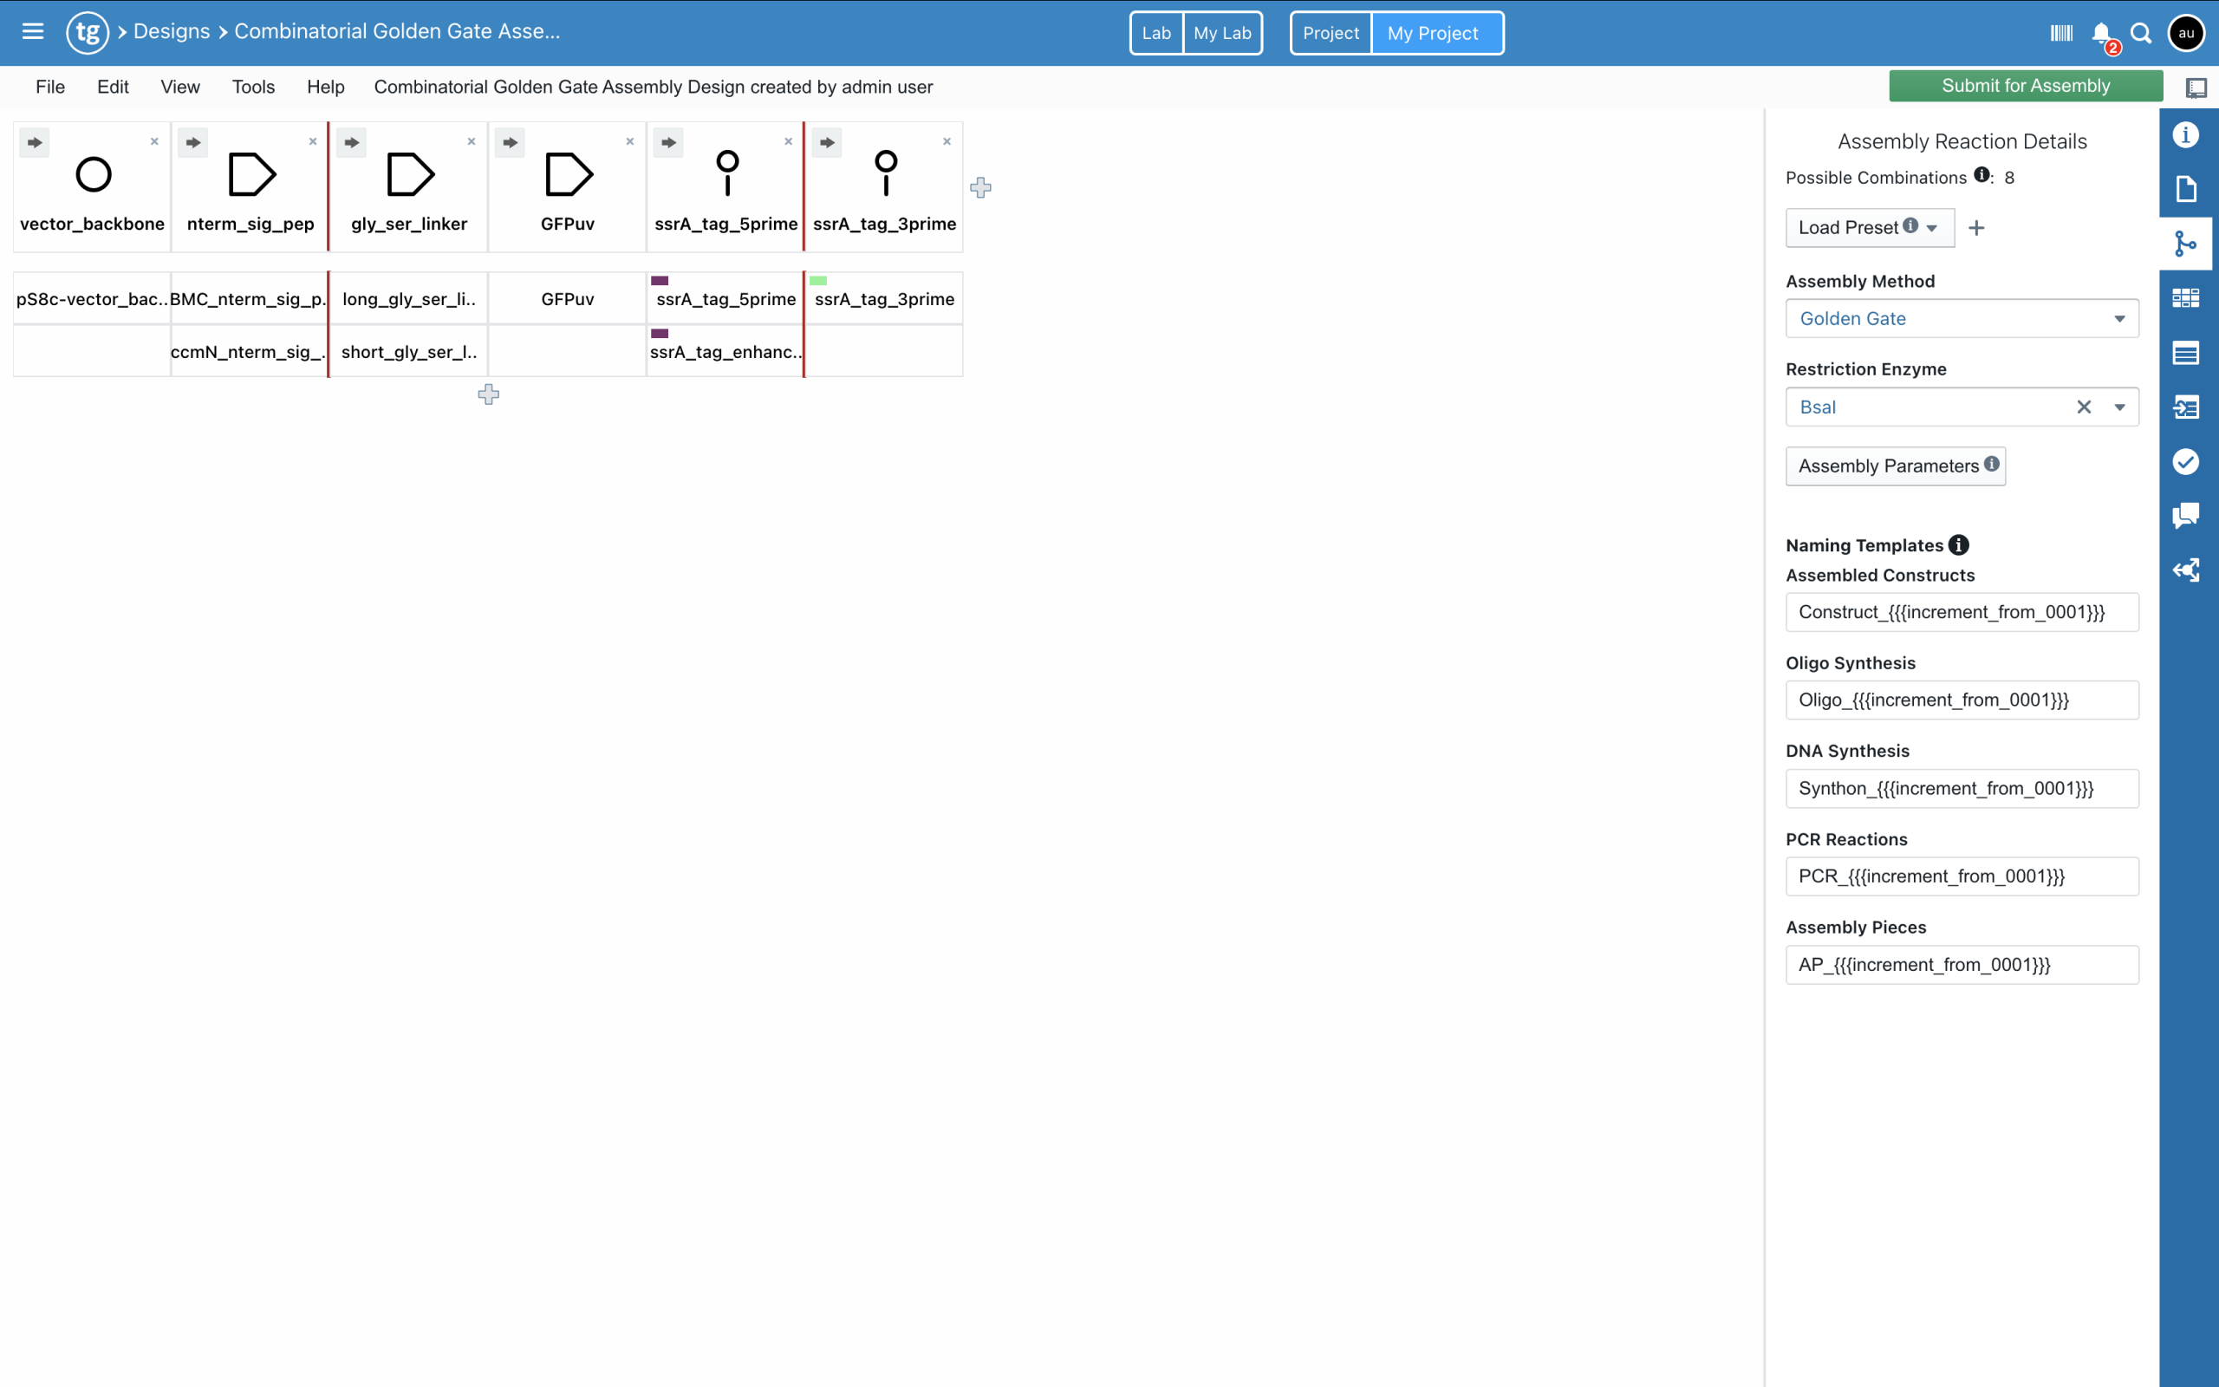This screenshot has width=2219, height=1387.
Task: Select the info panel icon in right sidebar
Action: 2187,135
